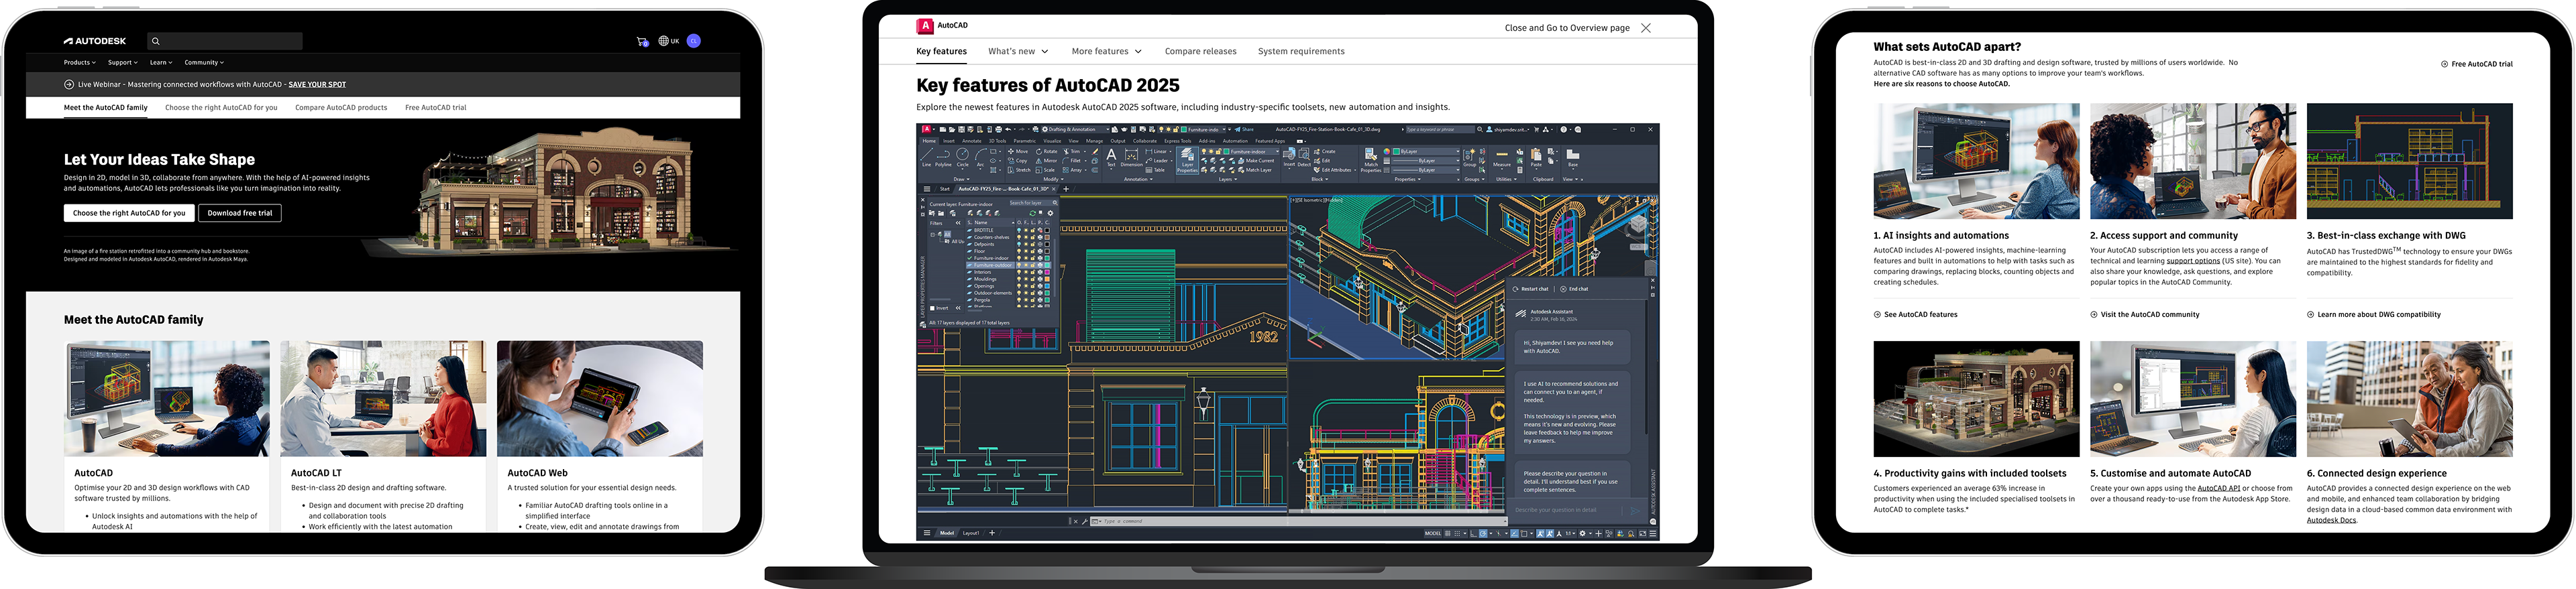Click white Choose the right AutoCAD hero button
This screenshot has height=589, width=2576.
[x=129, y=212]
